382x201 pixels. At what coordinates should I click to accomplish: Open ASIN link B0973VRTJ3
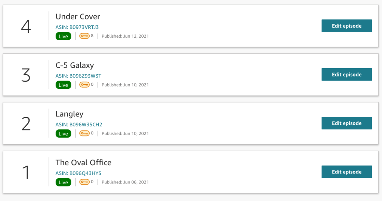77,27
